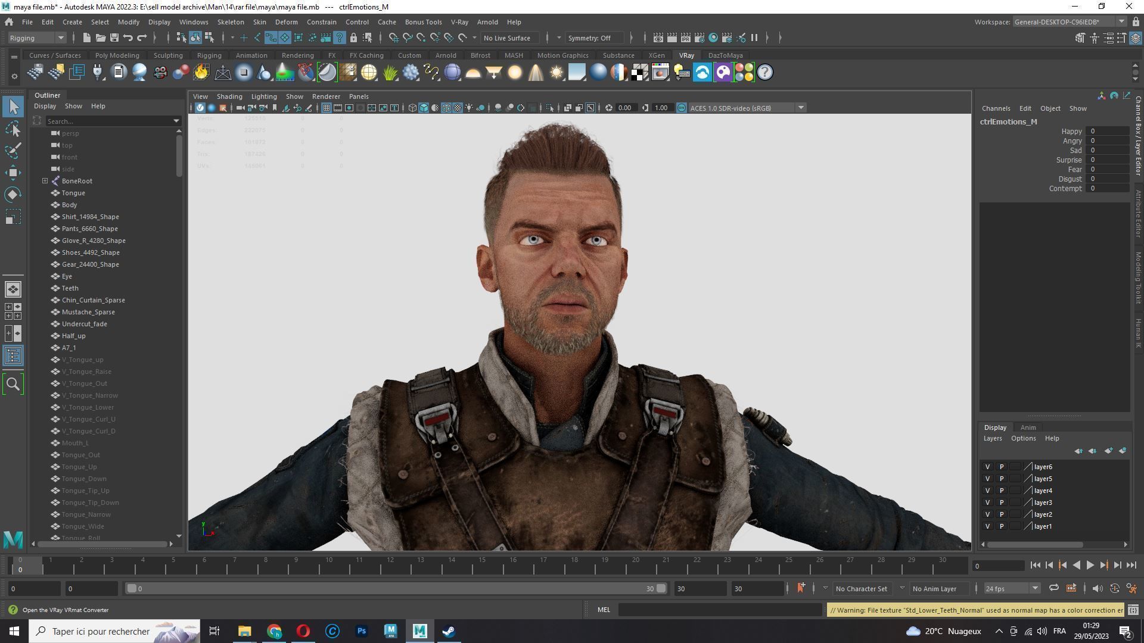Go to end of playback range
Viewport: 1144px width, 643px height.
point(1131,566)
